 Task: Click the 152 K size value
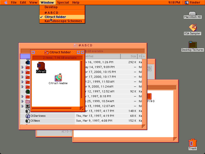pos(132,121)
